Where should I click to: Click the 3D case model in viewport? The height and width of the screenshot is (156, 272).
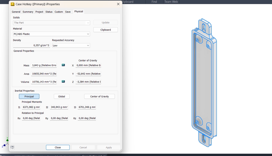point(204,83)
